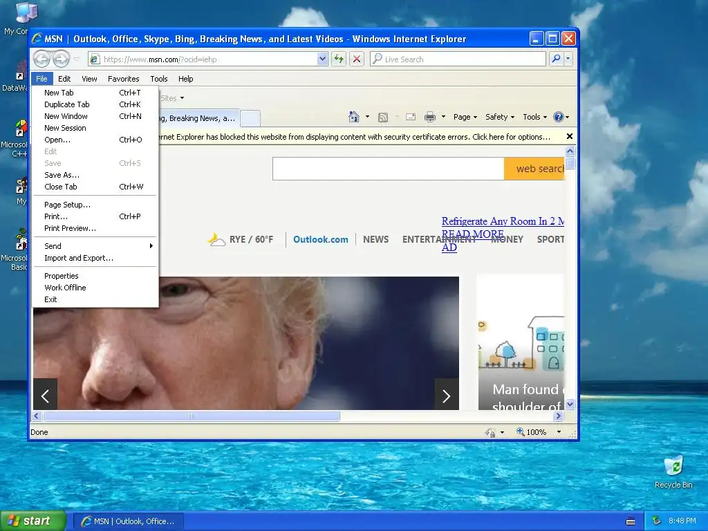This screenshot has width=708, height=531.
Task: Open the Page command bar menu
Action: coord(465,117)
